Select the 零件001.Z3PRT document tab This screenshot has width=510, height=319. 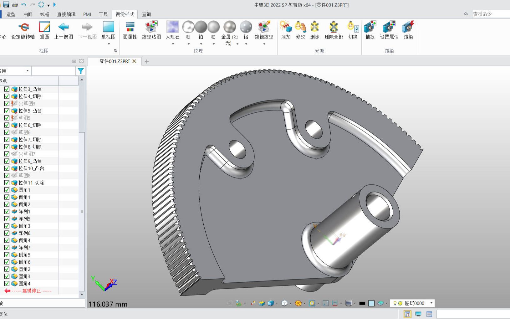click(x=115, y=61)
